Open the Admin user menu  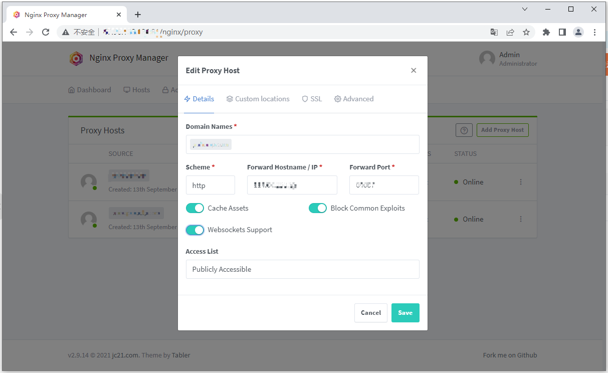point(508,59)
